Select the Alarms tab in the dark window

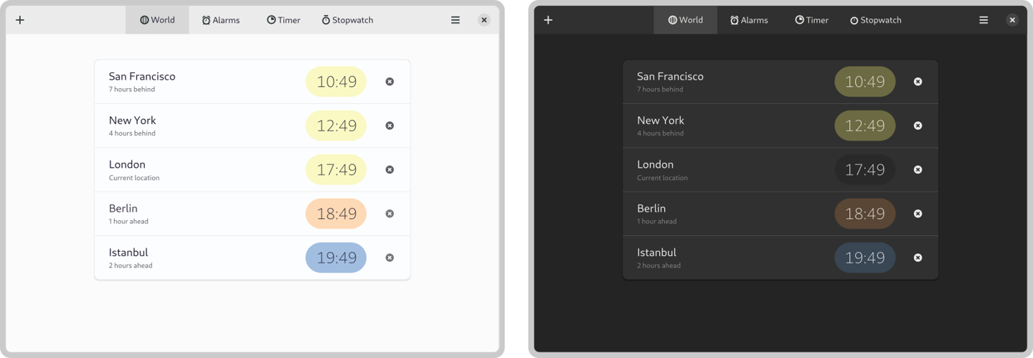tap(749, 20)
